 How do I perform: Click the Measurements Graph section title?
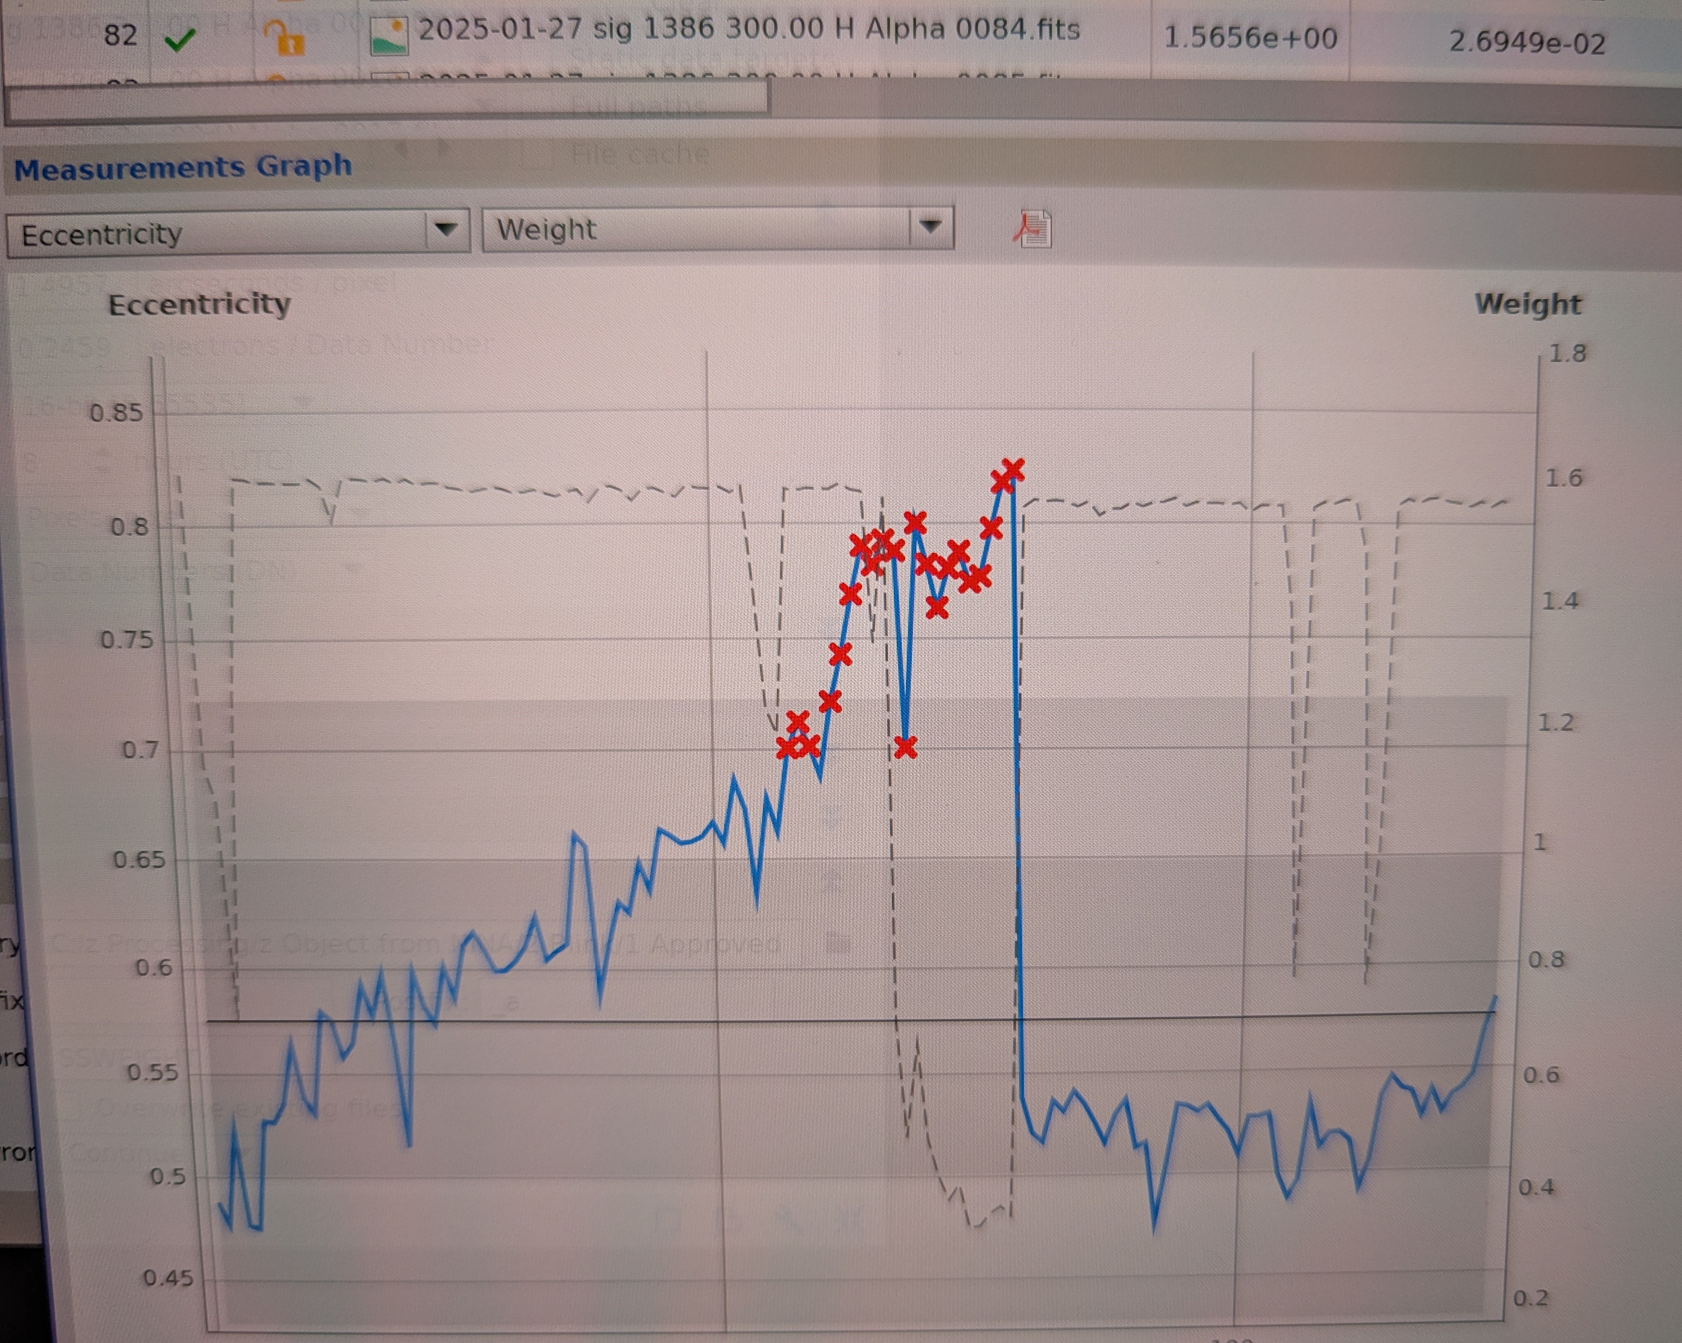[x=184, y=166]
